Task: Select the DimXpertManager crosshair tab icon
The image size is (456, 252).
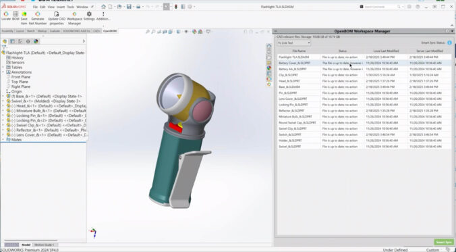Action: [x=28, y=41]
